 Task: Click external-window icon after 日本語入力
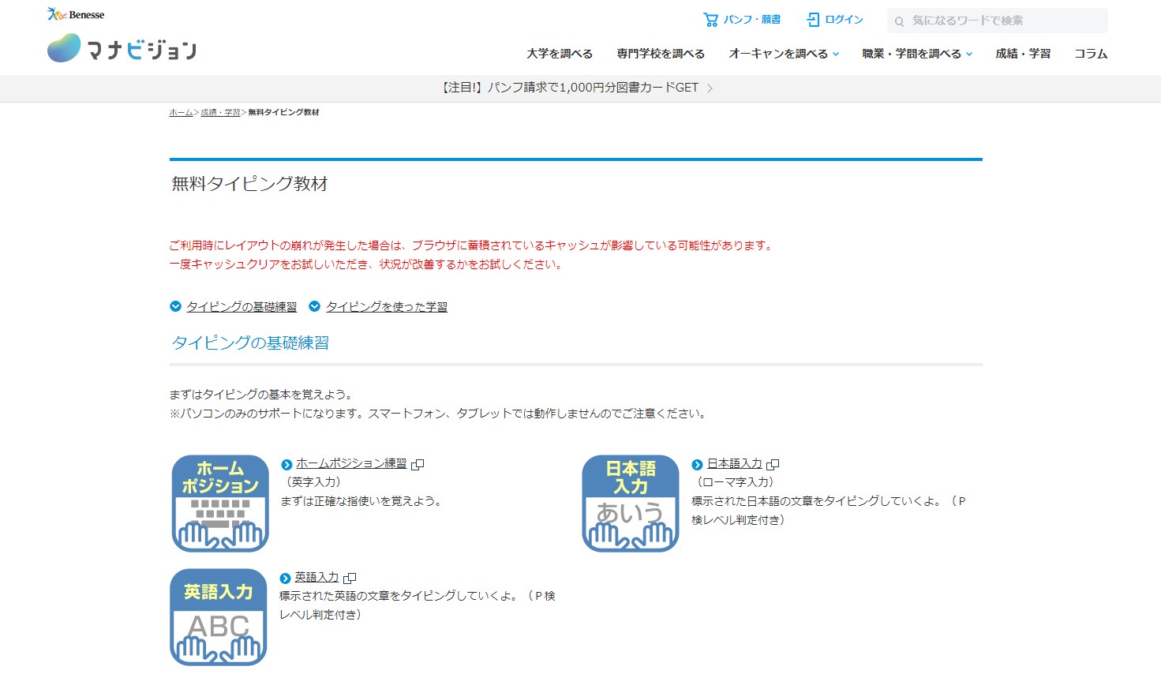tap(773, 464)
